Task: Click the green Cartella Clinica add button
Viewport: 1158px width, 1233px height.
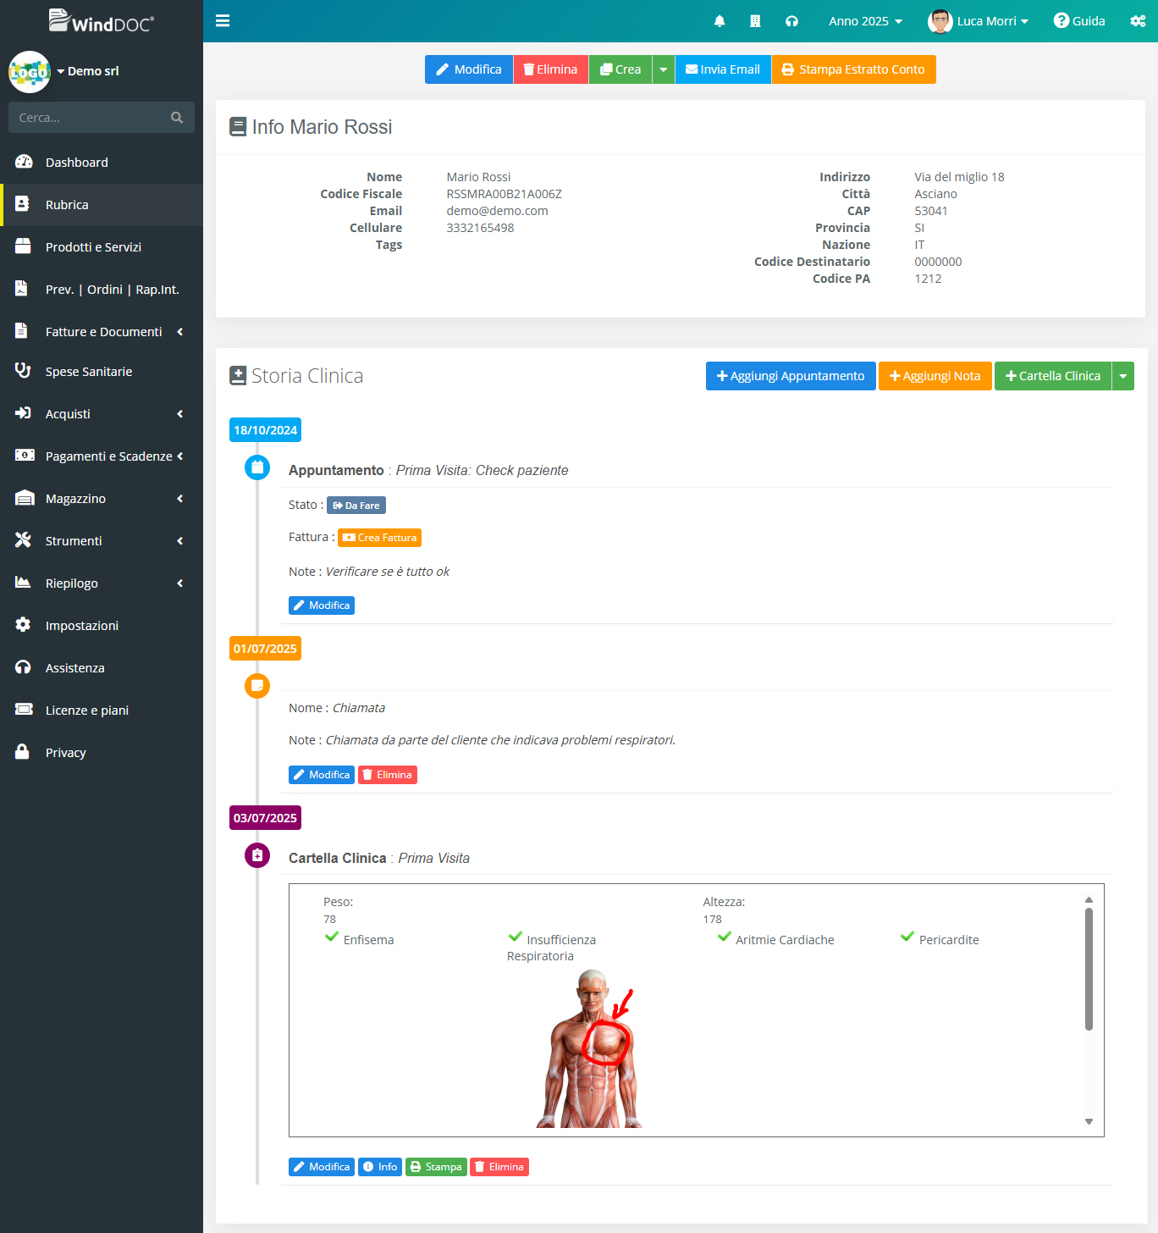Action: click(x=1053, y=376)
